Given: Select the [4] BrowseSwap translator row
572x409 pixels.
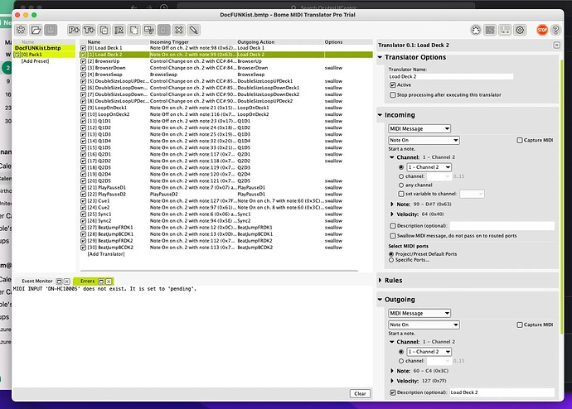Looking at the screenshot, I should click(x=226, y=75).
